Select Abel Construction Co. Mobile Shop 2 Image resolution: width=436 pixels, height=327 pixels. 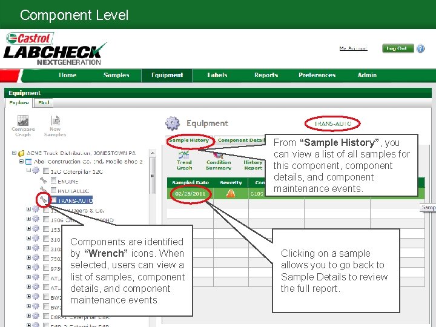click(x=88, y=162)
